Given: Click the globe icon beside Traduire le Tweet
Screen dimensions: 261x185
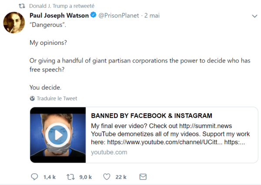Looking at the screenshot, I should click(32, 99).
